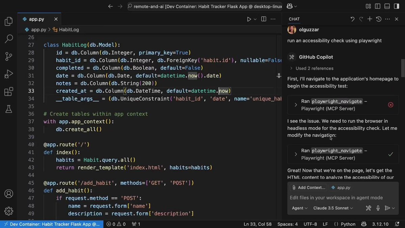Click the app.py attached context chip
This screenshot has height=228, width=405.
(341, 187)
